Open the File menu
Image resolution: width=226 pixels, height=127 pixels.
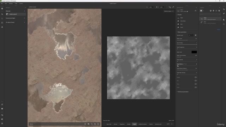[x=2, y=4]
